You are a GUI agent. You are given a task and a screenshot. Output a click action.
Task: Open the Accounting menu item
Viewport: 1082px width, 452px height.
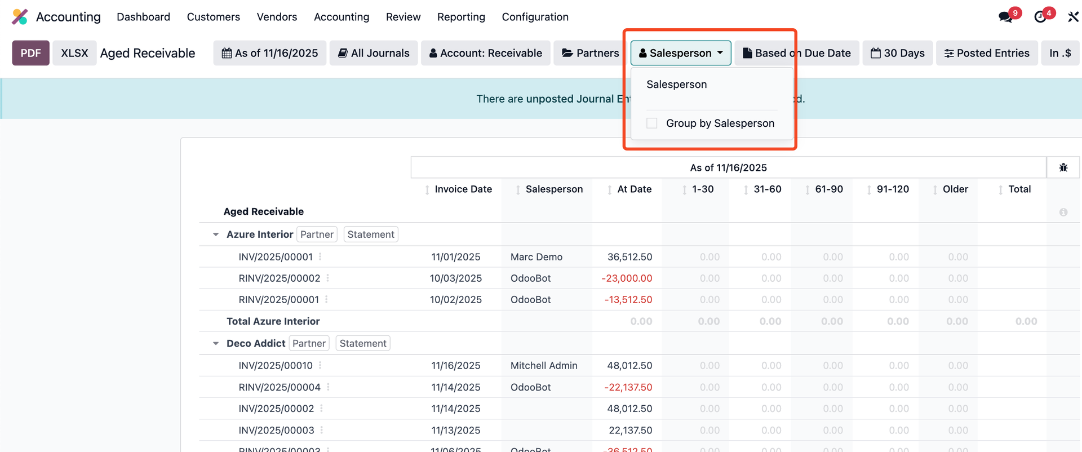pos(342,17)
